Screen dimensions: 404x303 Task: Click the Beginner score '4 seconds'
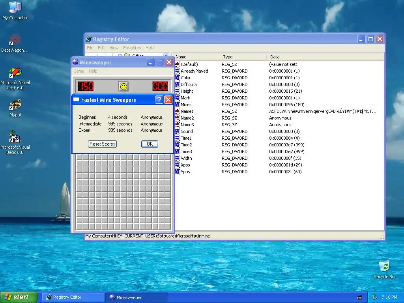(118, 117)
